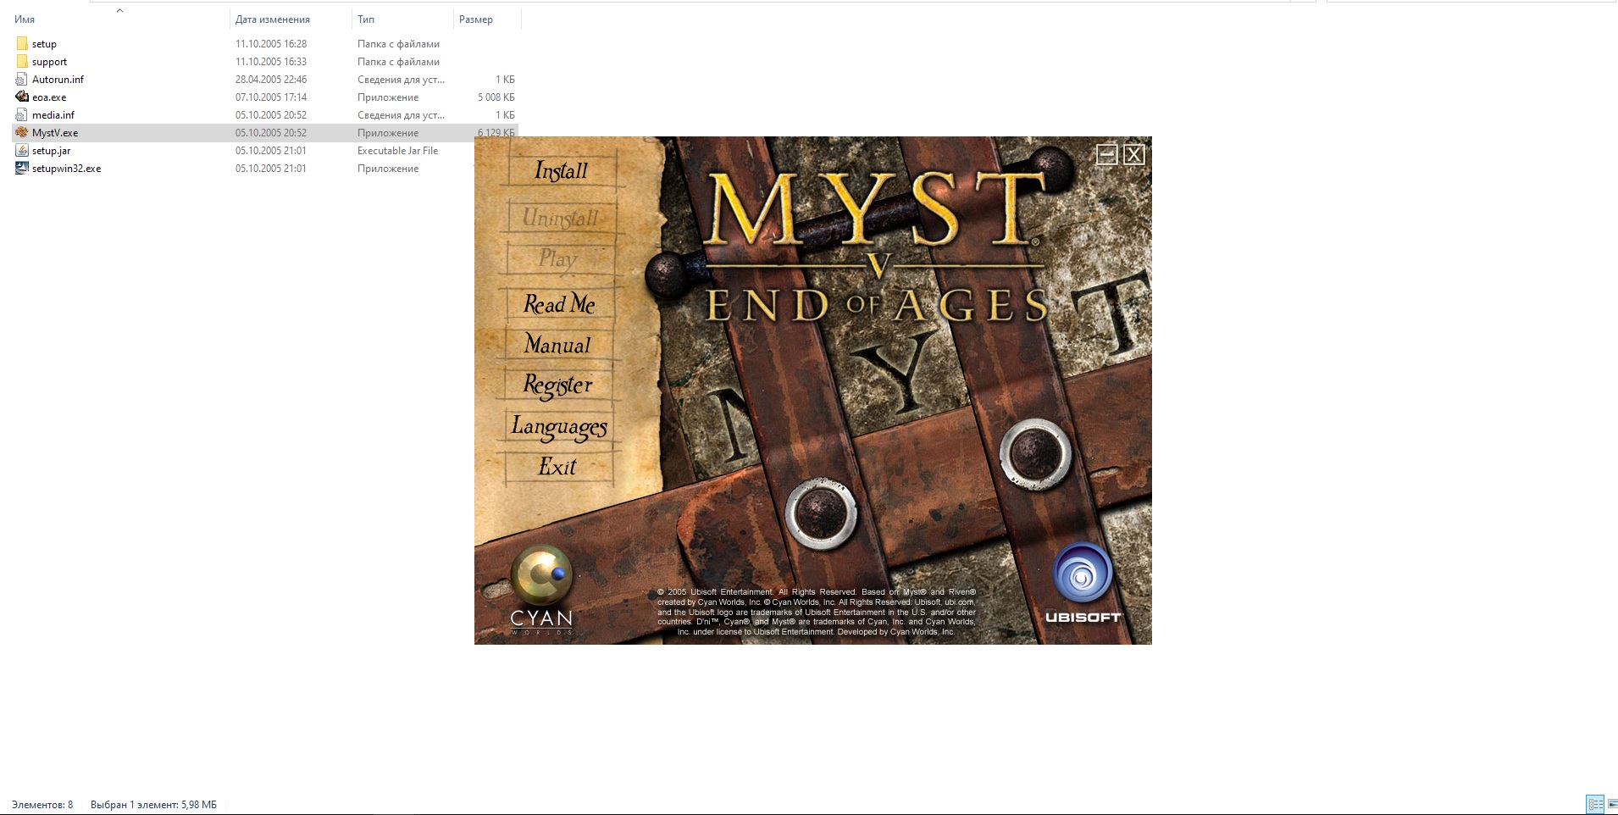Click Executable Jar File type text
Screen dimensions: 1618x815
point(398,151)
